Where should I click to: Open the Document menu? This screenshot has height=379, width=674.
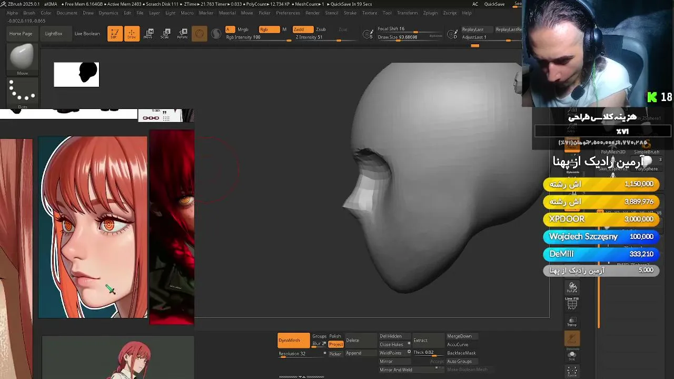67,13
